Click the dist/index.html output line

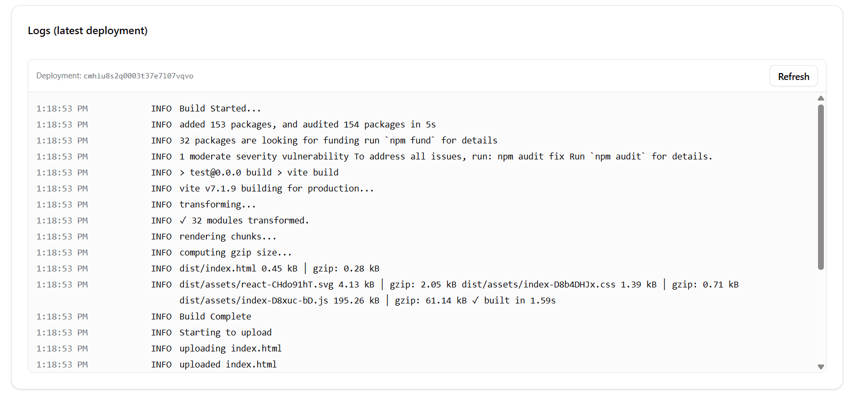(279, 268)
